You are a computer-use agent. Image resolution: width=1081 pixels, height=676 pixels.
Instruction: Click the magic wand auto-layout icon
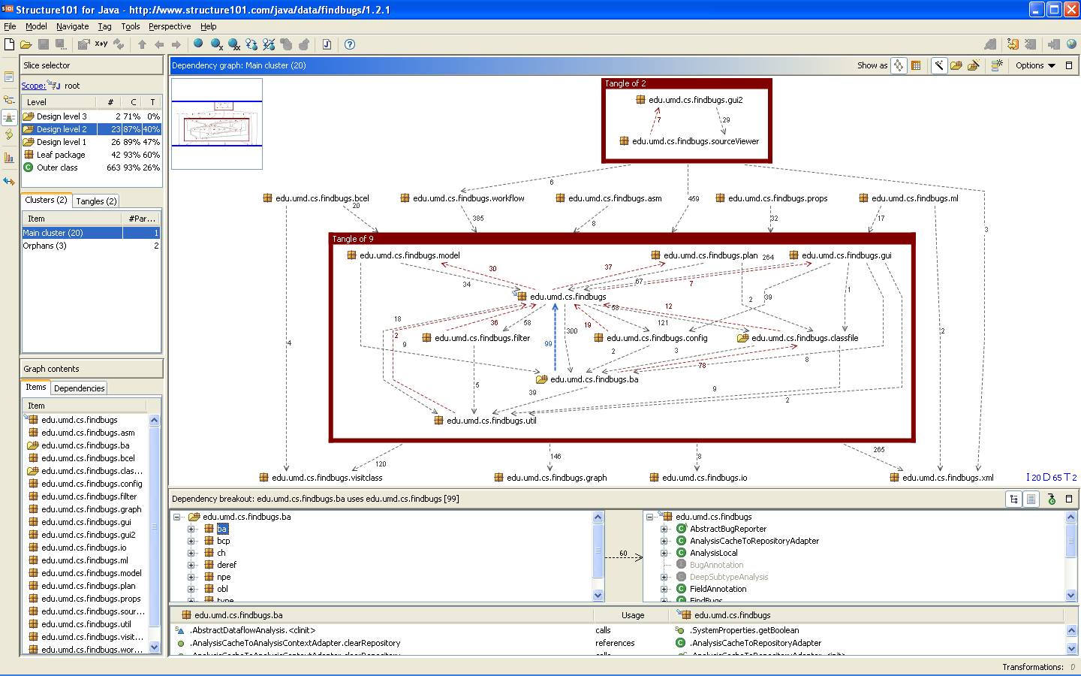tap(939, 65)
